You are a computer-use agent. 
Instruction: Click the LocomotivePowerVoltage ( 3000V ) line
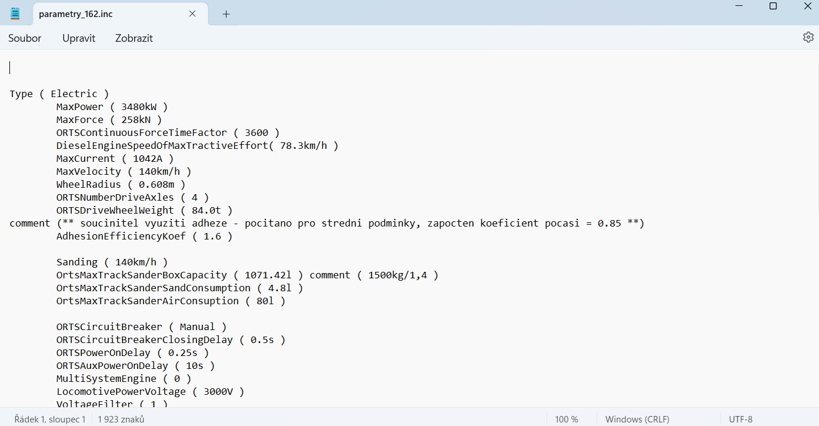(x=150, y=391)
